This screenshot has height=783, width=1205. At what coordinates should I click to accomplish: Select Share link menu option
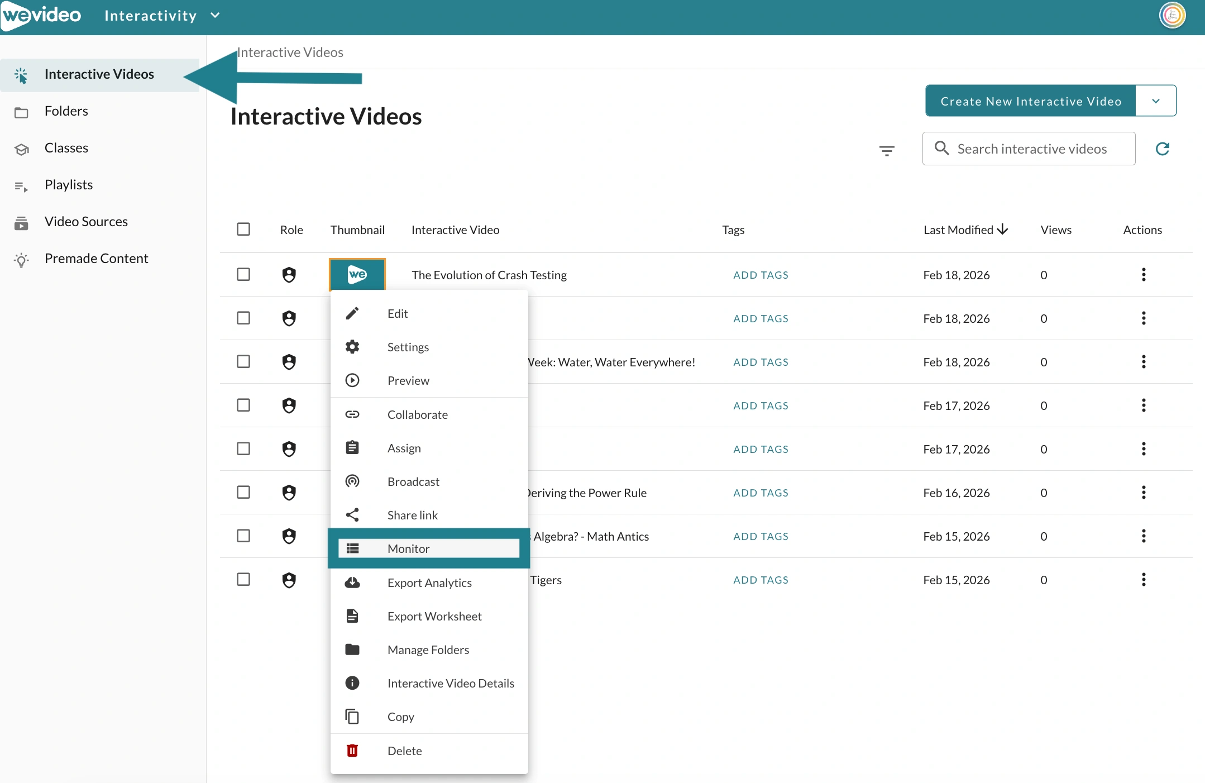(x=429, y=515)
